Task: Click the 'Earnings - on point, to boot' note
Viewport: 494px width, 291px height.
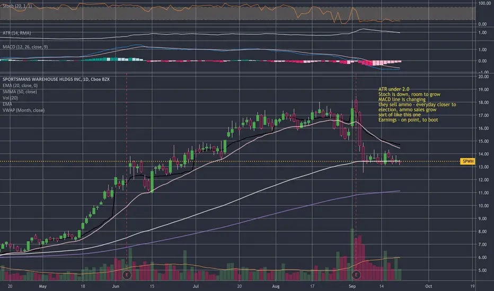Action: [408, 120]
